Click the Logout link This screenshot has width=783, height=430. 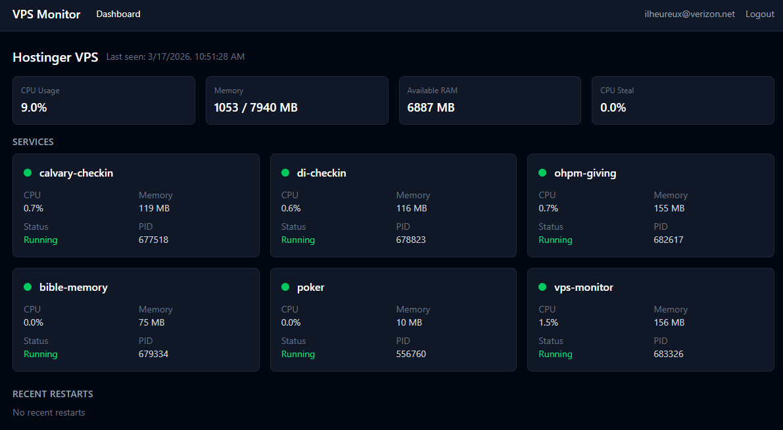click(x=760, y=14)
